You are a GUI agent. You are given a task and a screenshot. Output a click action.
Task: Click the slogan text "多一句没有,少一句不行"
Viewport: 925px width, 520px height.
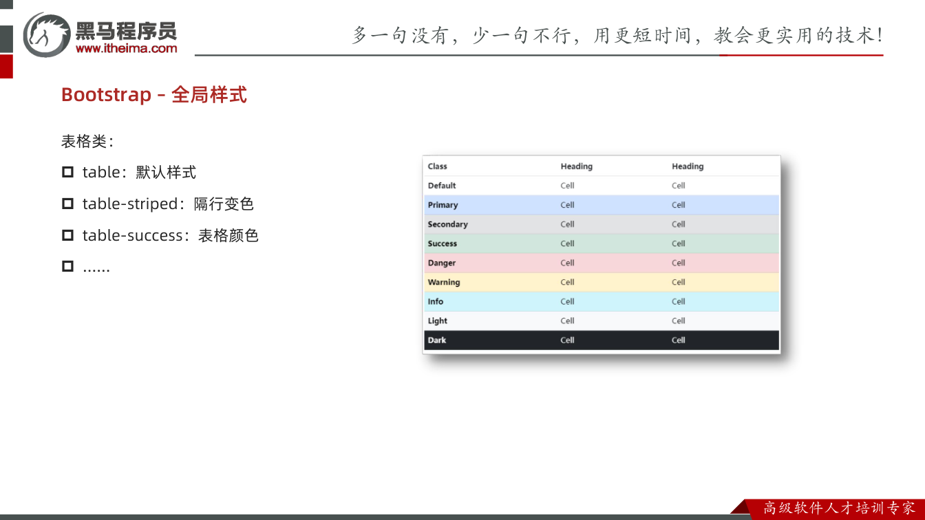point(461,35)
